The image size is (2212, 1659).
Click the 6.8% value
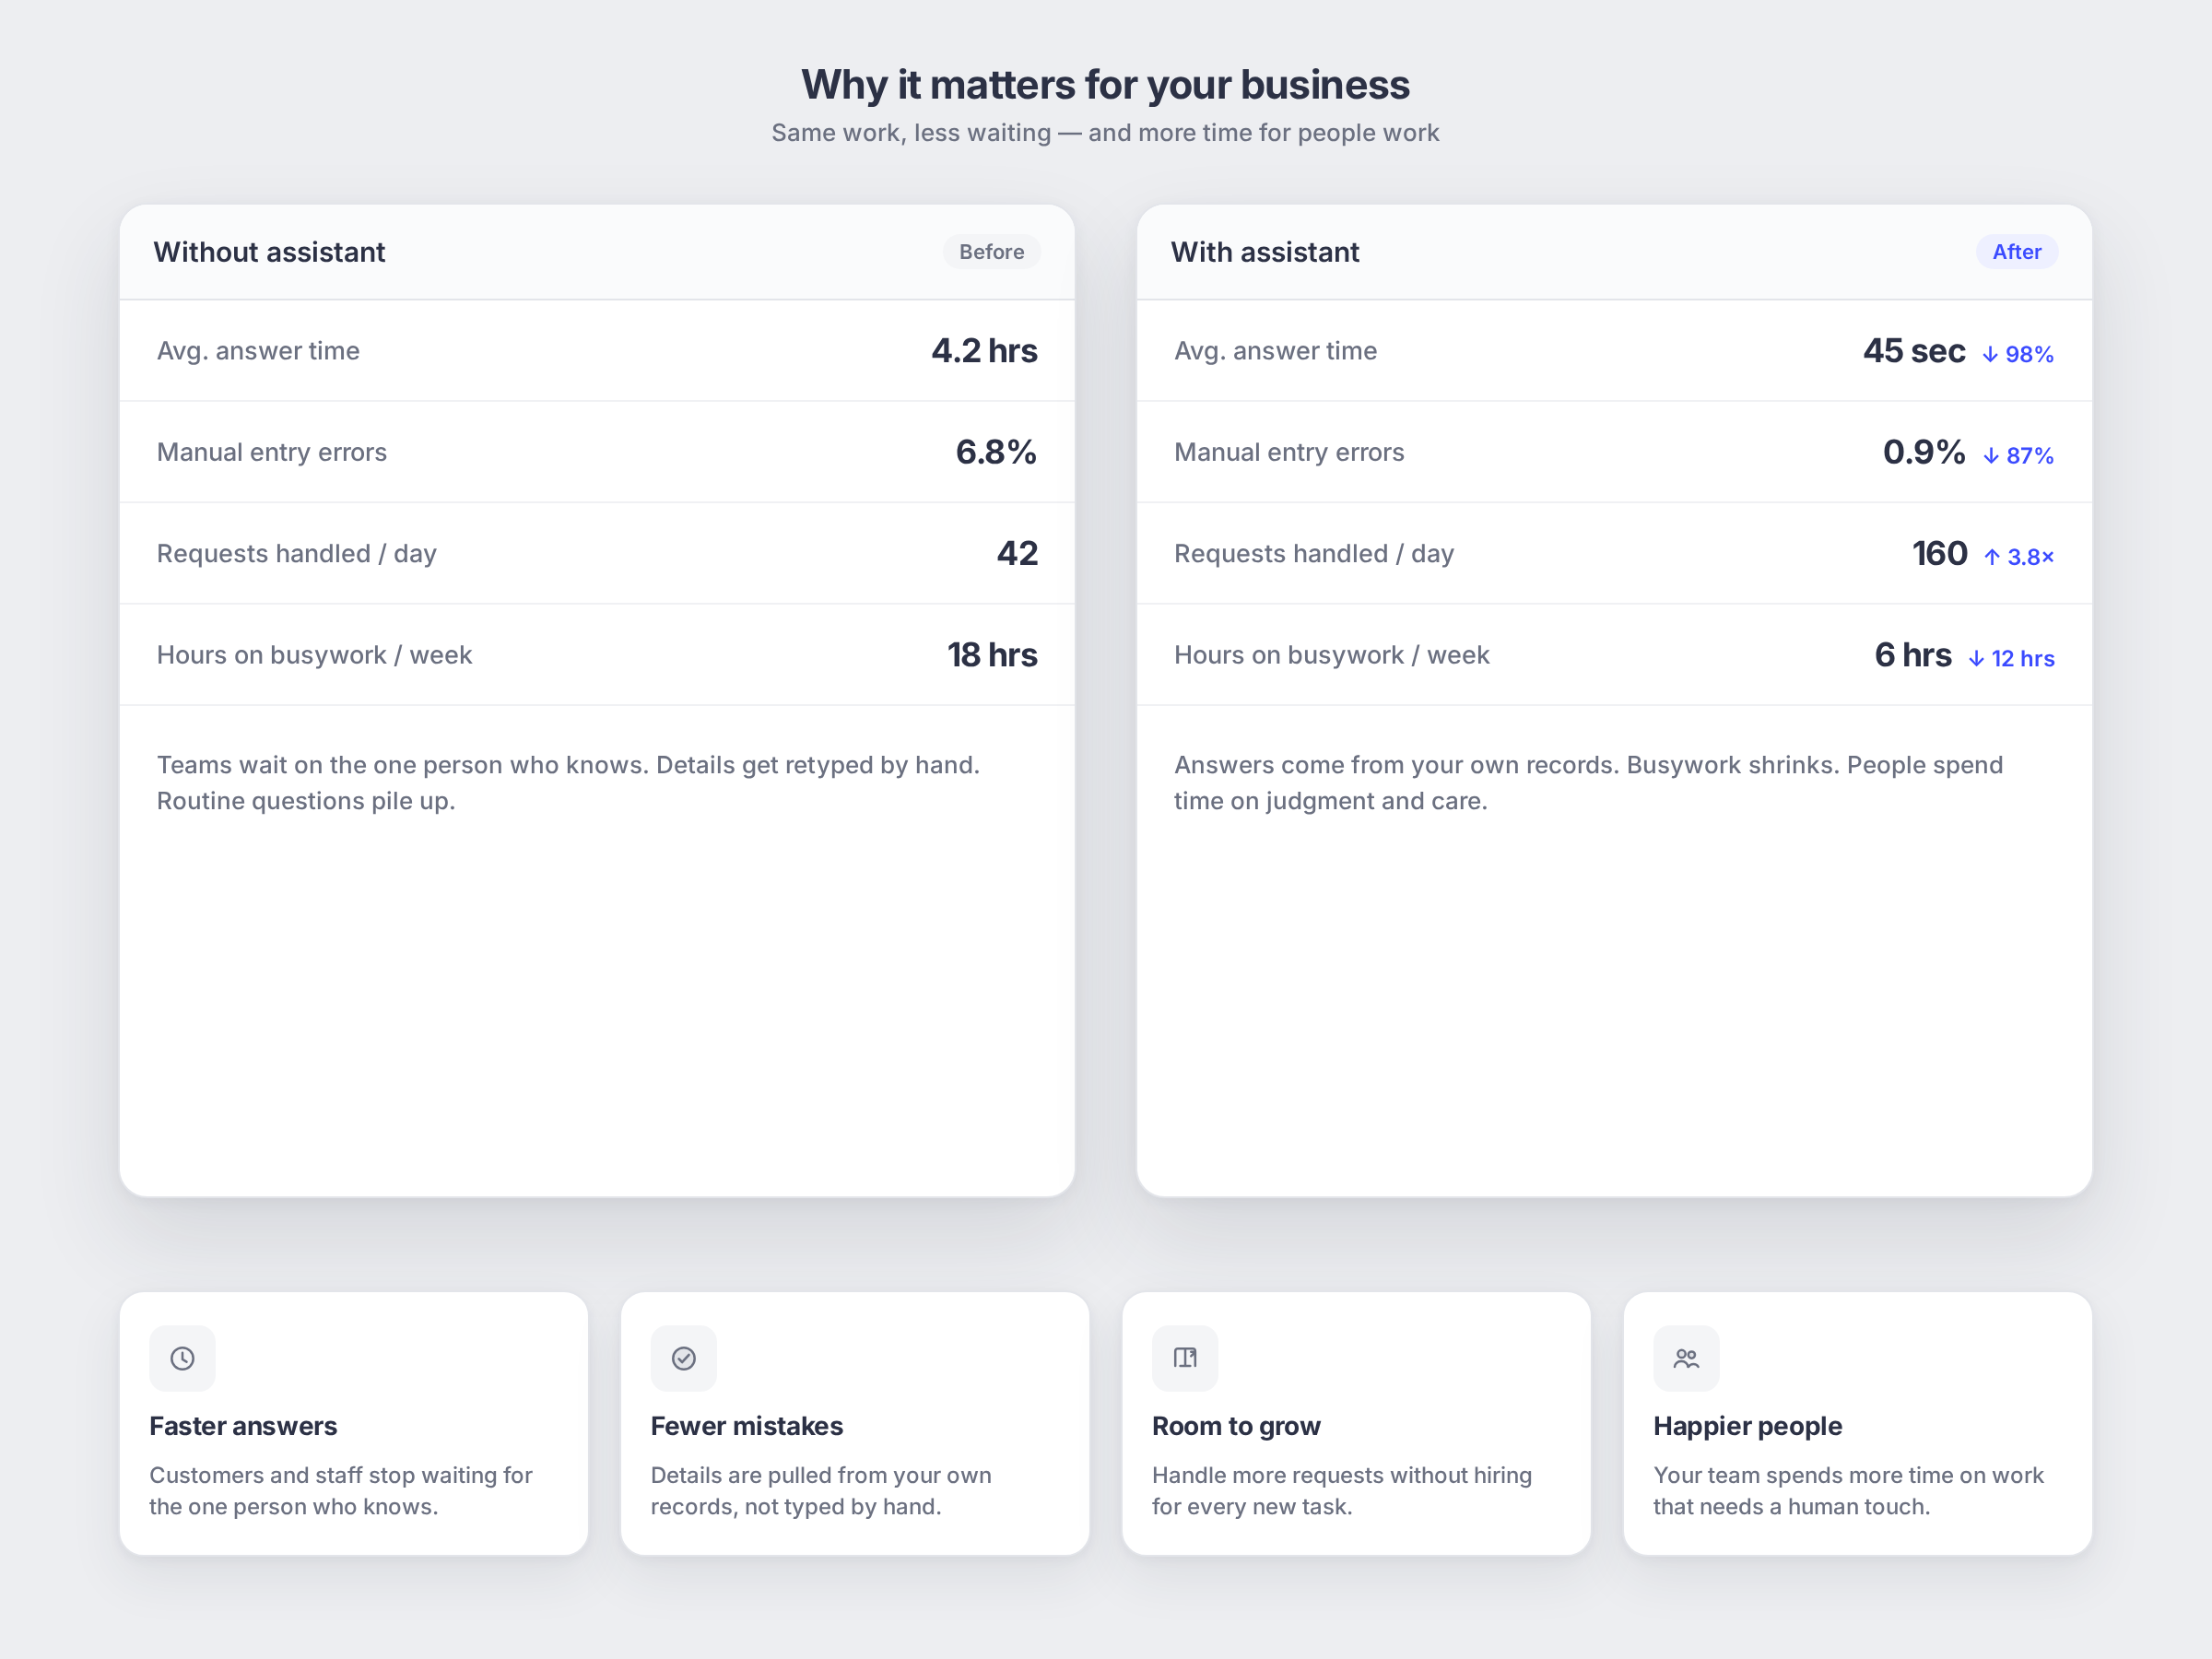click(996, 452)
